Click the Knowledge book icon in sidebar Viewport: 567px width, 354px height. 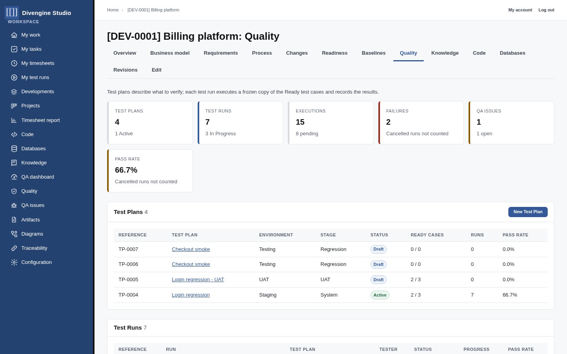coord(14,163)
